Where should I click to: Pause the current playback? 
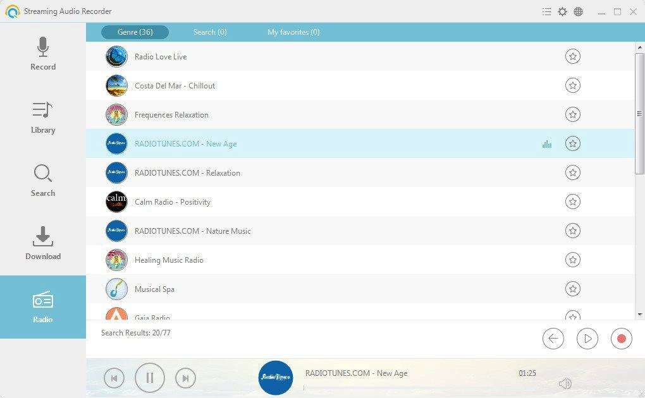150,378
